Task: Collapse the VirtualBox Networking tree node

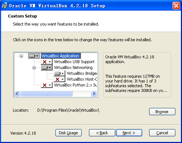Action: click(x=34, y=67)
